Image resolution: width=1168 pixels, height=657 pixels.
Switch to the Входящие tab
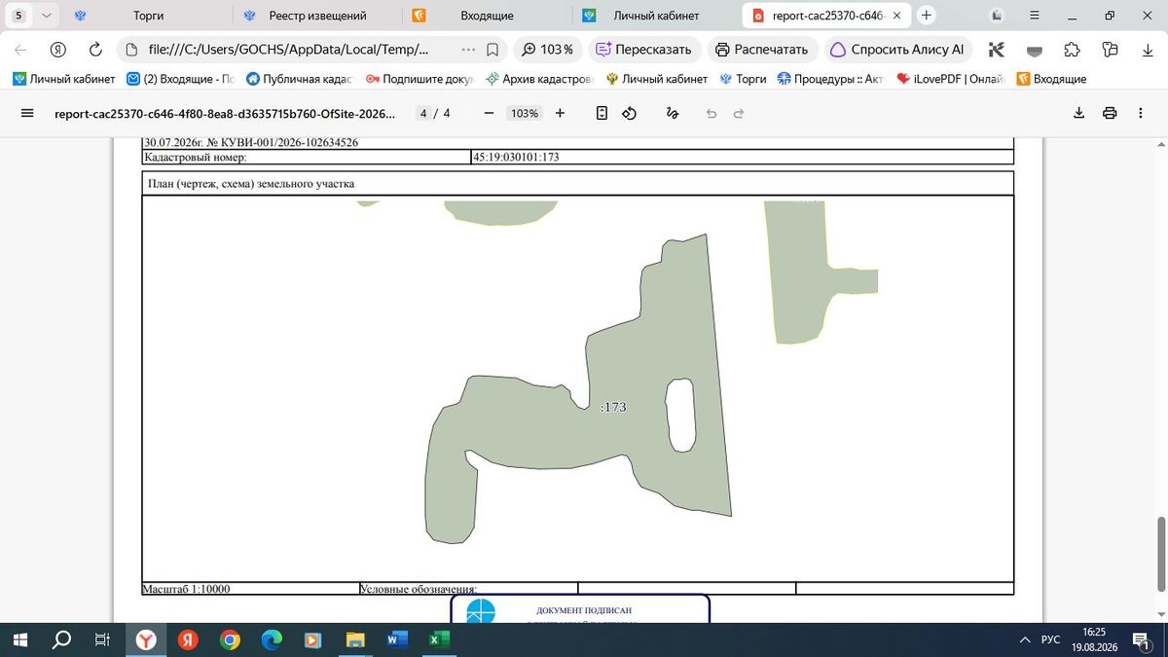tap(487, 16)
